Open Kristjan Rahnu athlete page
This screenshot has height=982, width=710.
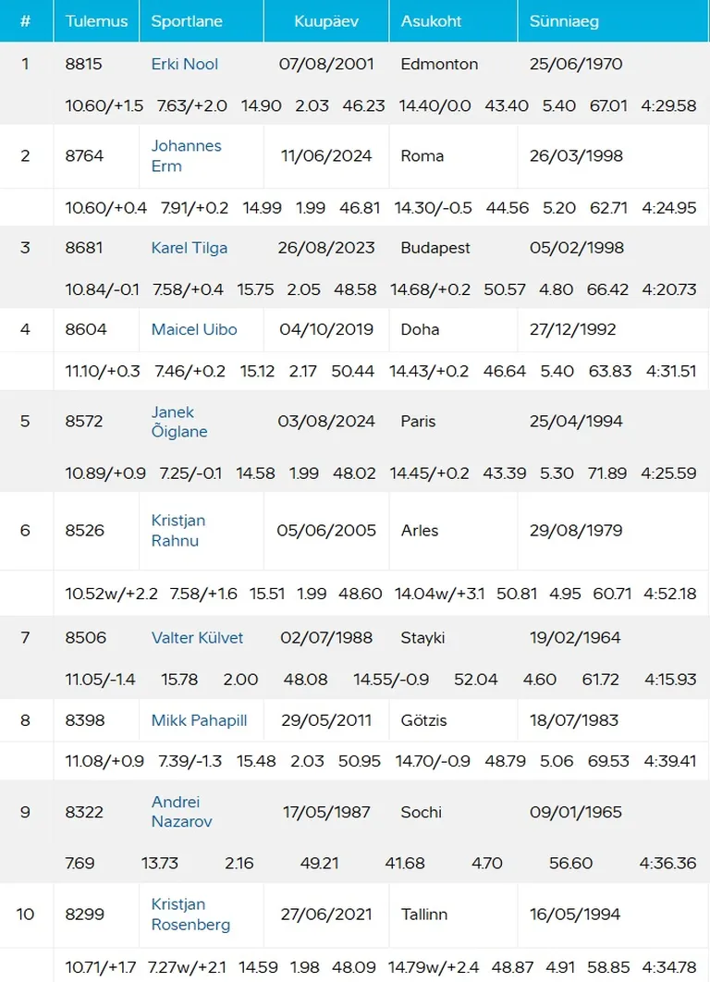click(177, 531)
